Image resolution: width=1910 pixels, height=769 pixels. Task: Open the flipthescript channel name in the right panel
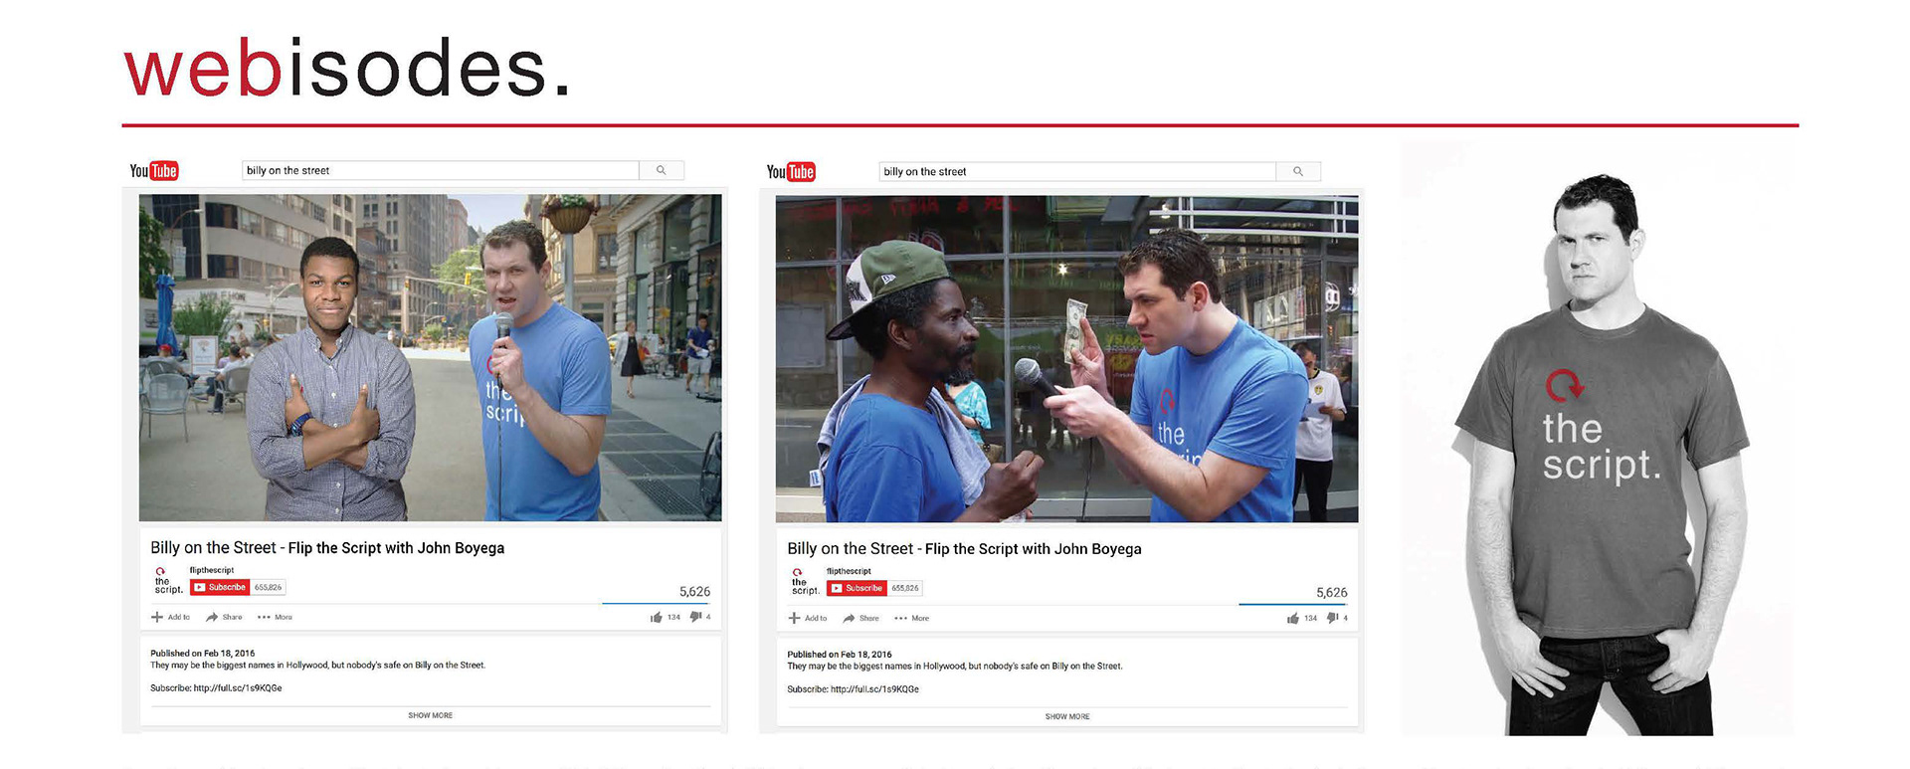(x=849, y=571)
